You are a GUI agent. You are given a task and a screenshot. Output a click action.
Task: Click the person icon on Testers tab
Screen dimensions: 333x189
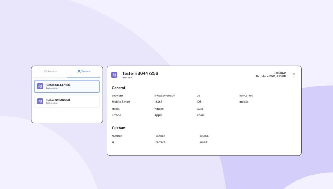pos(79,72)
